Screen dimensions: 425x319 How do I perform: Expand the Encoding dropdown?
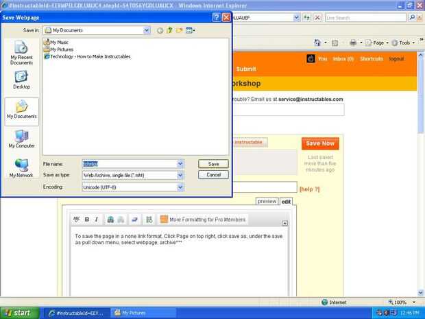coord(180,187)
